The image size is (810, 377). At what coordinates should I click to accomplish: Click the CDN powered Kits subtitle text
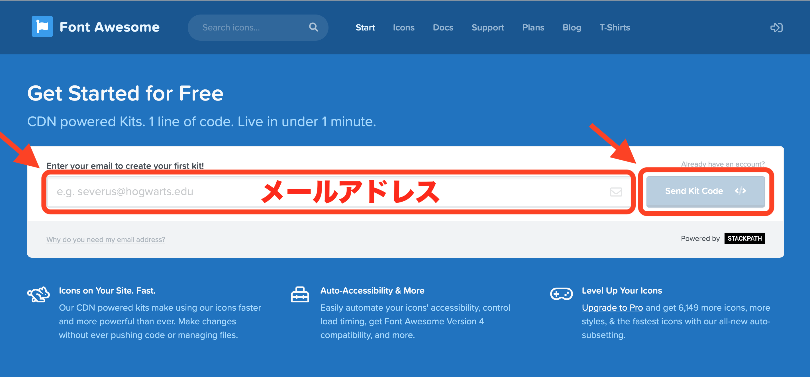[x=201, y=122]
